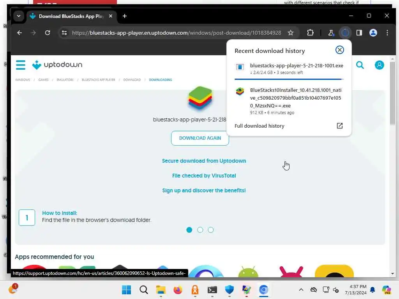This screenshot has width=399, height=299.
Task: Open the tab search dropdown arrow
Action: coord(19,16)
